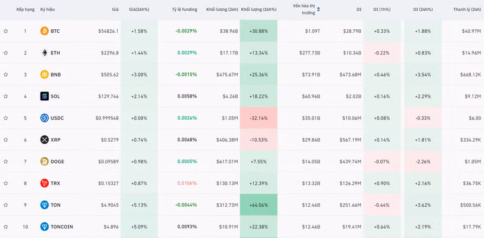Toggle sort arrows beside Vốn hóa thị trường
Viewport: 484px width, 238px height.
point(318,10)
